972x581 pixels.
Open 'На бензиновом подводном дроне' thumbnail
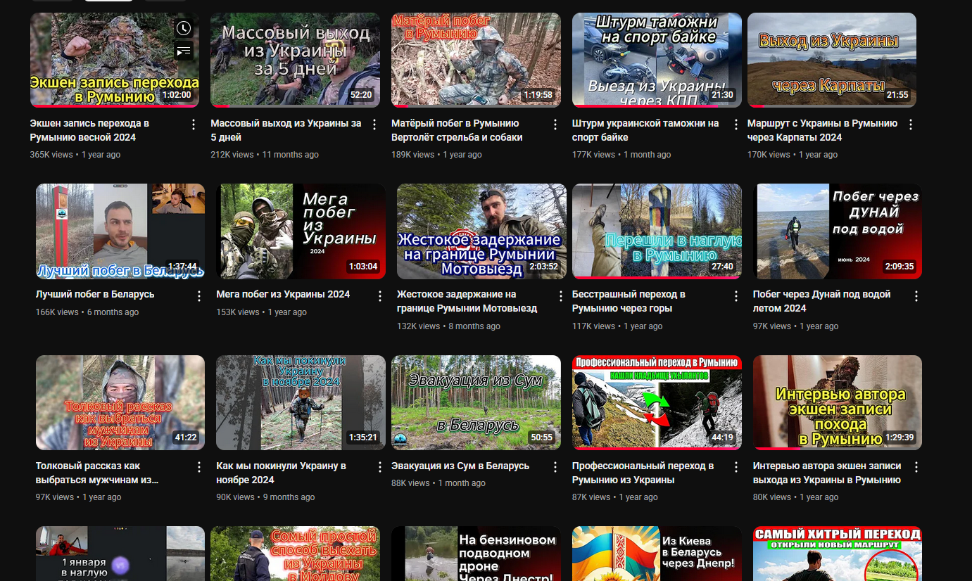(x=476, y=554)
